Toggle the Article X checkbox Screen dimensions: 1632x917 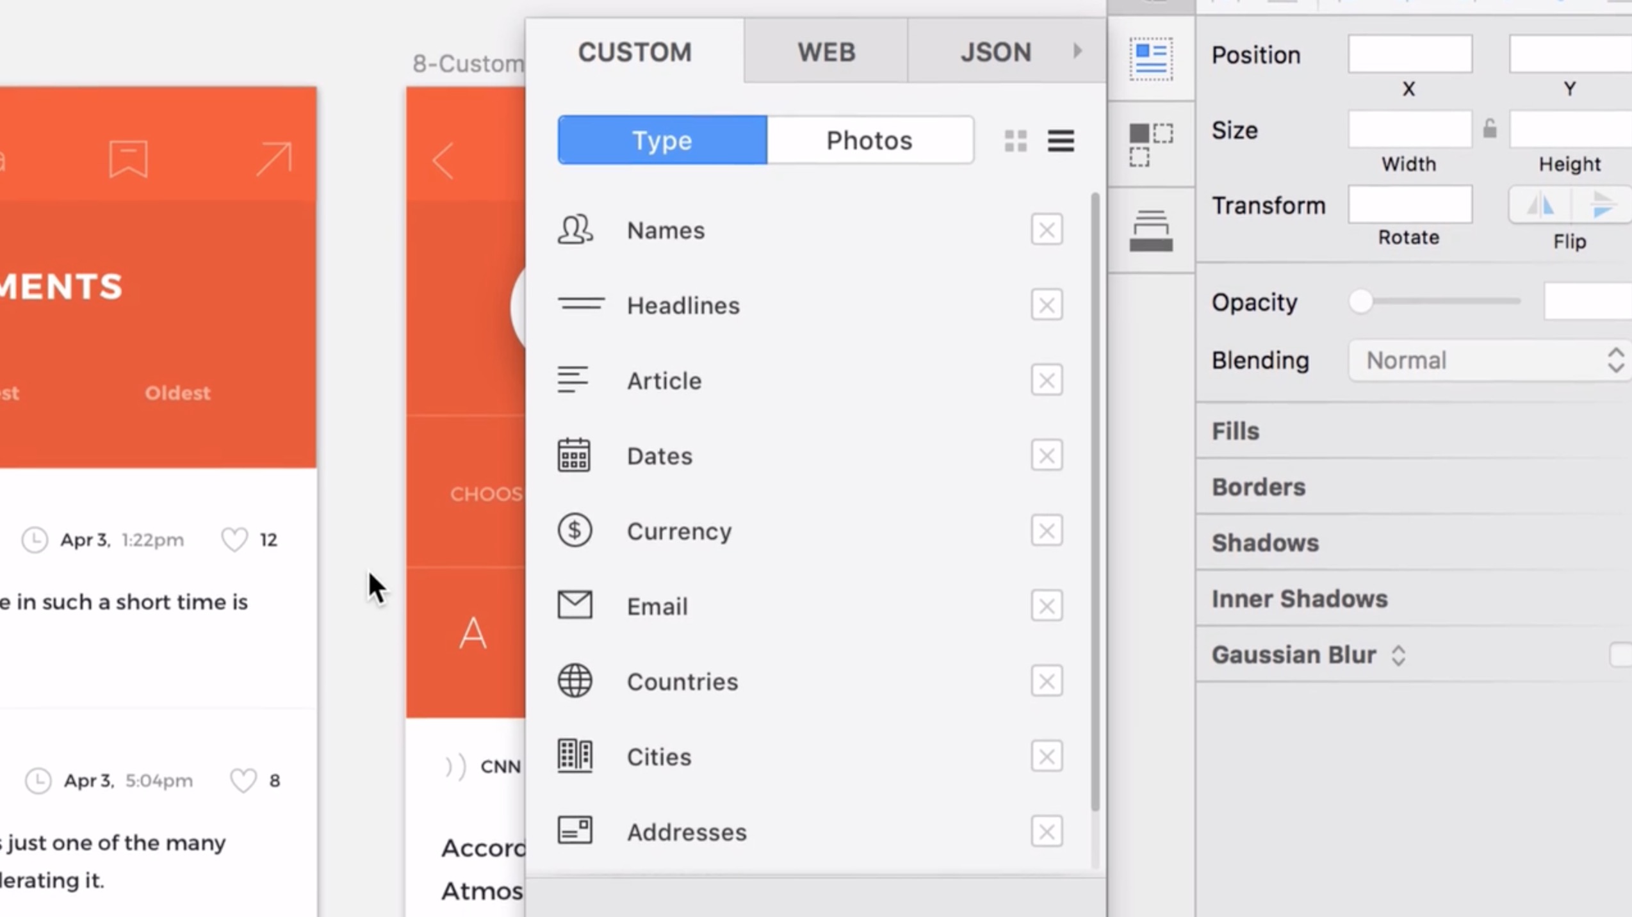coord(1047,380)
